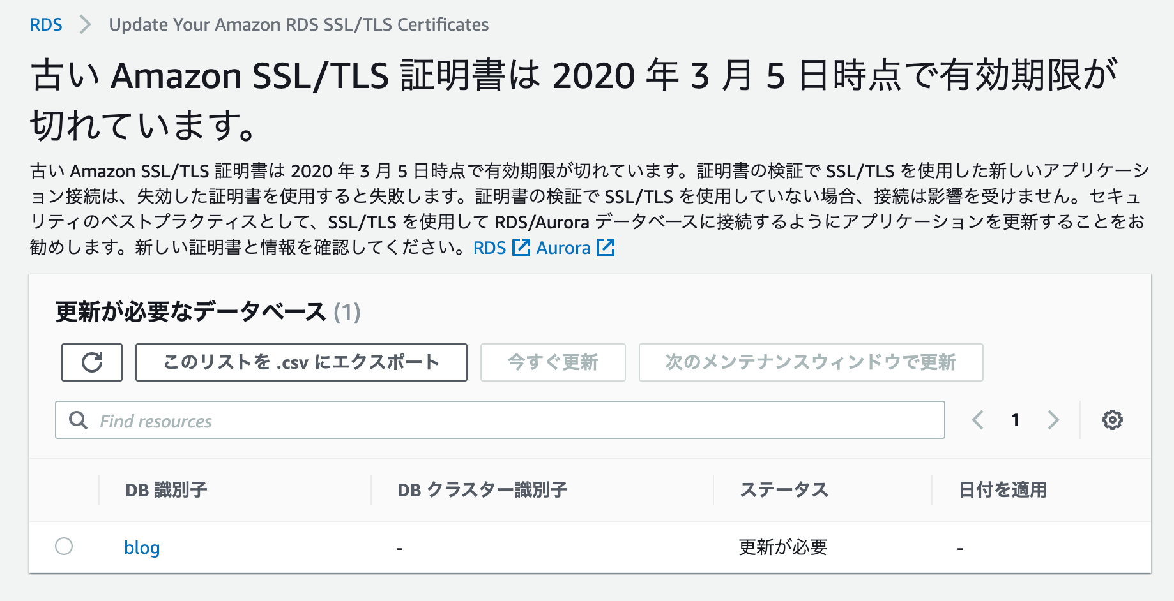Sort by ステータス column header
1174x601 pixels.
[x=784, y=490]
